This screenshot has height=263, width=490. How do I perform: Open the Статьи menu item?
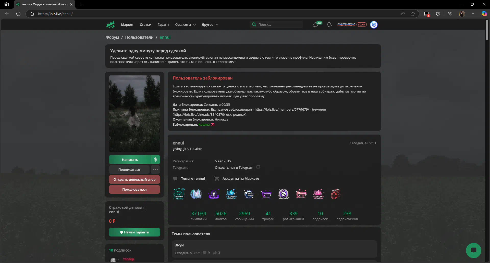[x=145, y=25]
